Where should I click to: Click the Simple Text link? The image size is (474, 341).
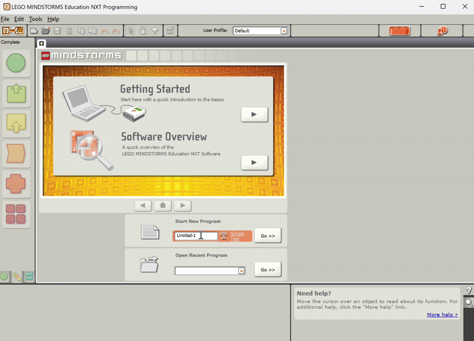pos(237,236)
